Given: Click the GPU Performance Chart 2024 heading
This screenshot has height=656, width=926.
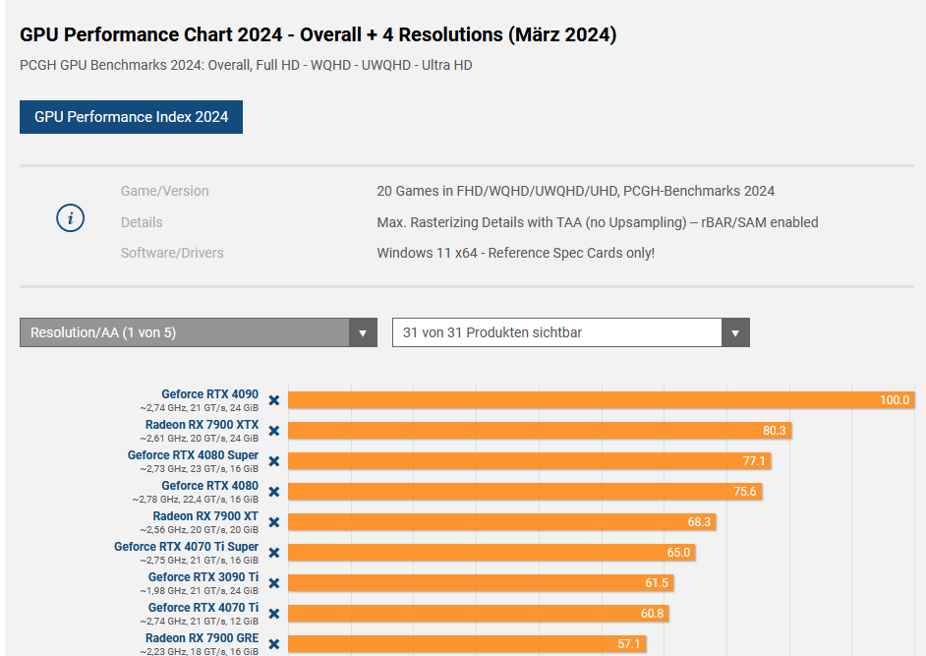Looking at the screenshot, I should pos(318,34).
